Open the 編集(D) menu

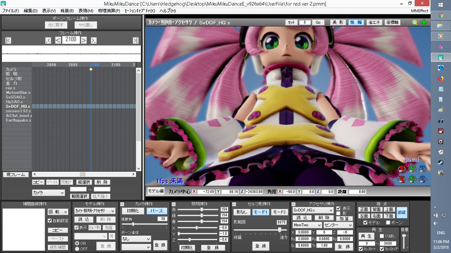(30, 11)
